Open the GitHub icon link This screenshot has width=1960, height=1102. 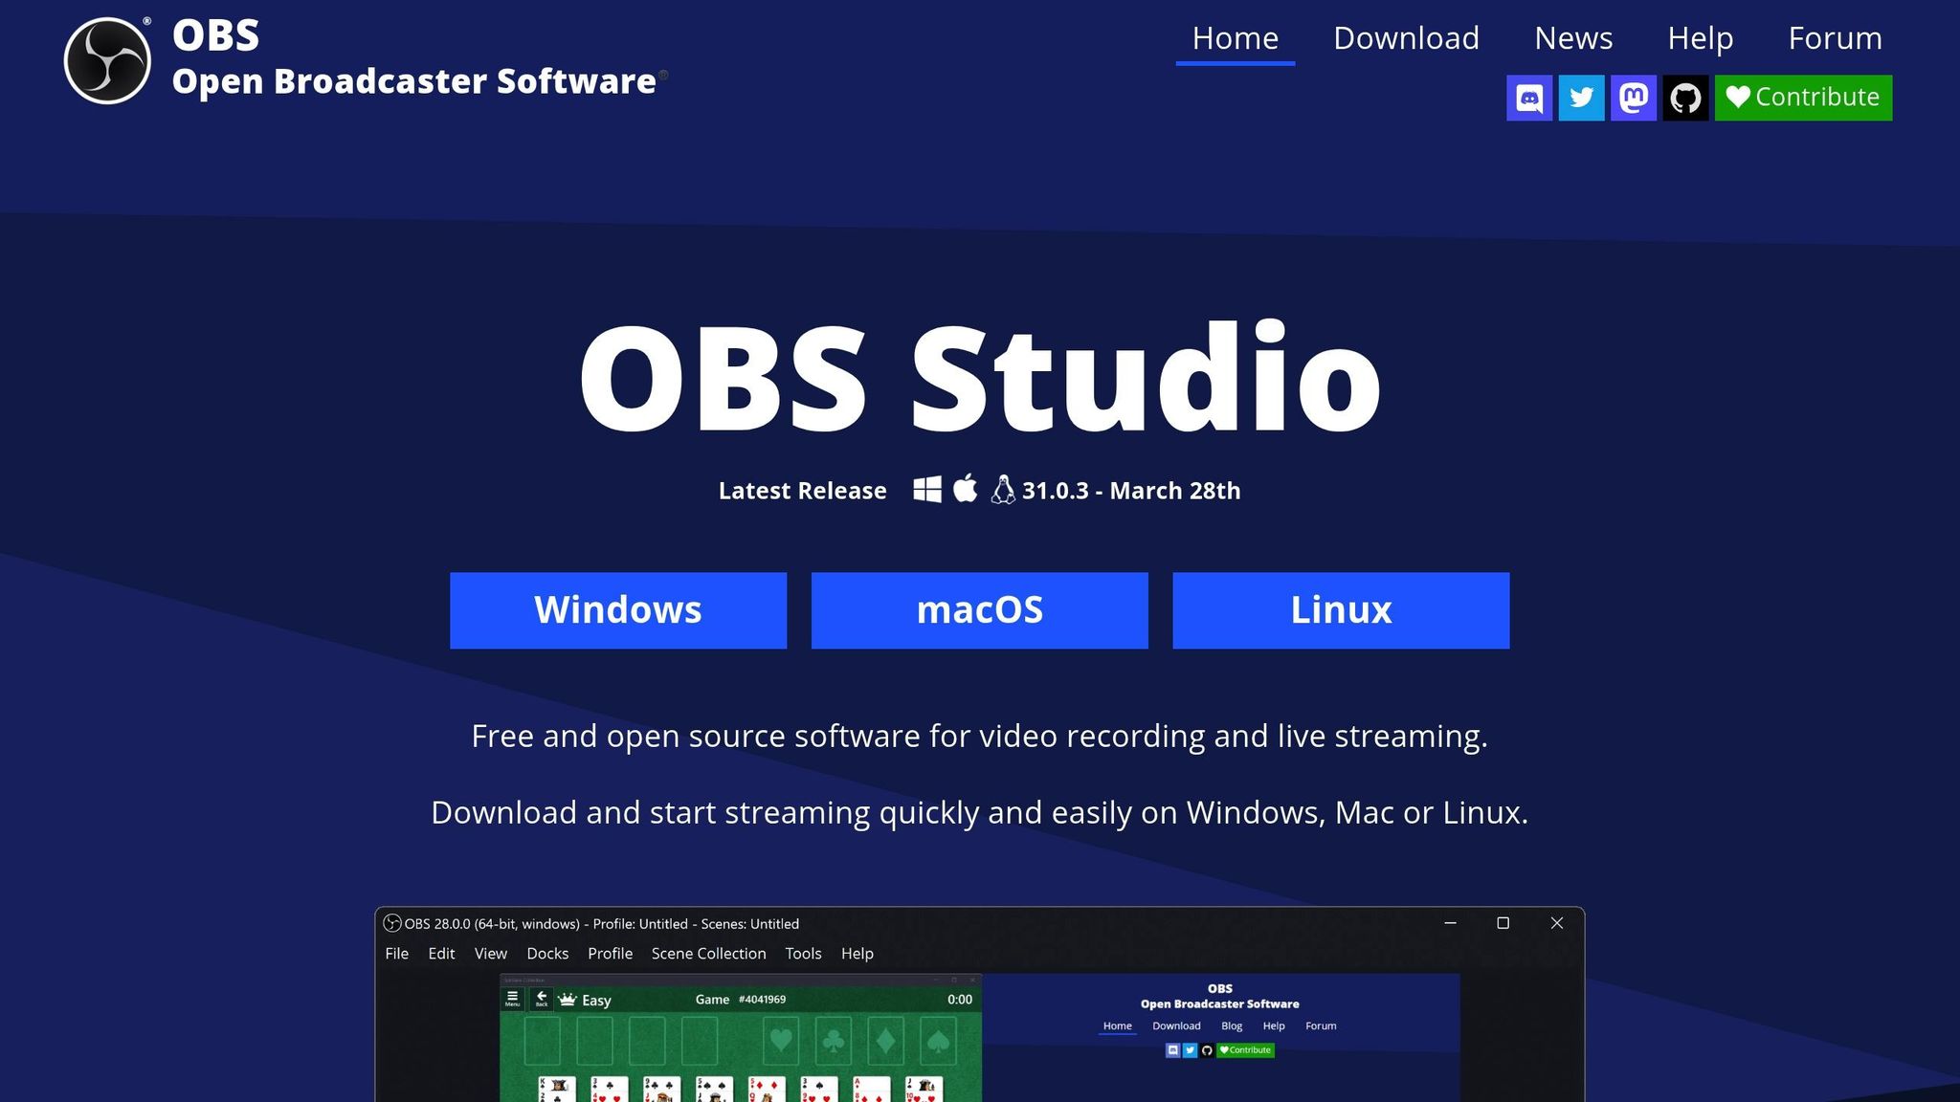click(1685, 98)
